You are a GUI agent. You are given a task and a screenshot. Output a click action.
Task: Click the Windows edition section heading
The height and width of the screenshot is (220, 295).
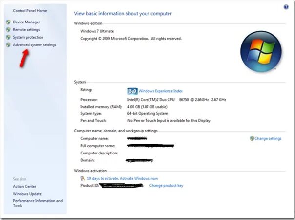(x=88, y=23)
